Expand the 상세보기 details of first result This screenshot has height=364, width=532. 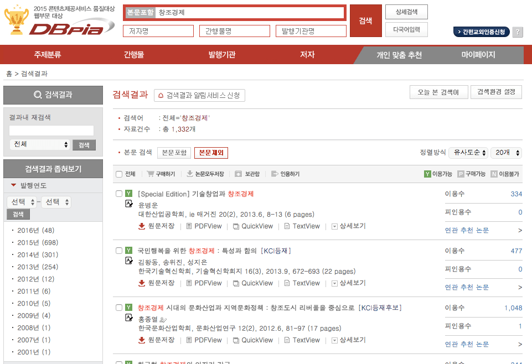coord(349,226)
